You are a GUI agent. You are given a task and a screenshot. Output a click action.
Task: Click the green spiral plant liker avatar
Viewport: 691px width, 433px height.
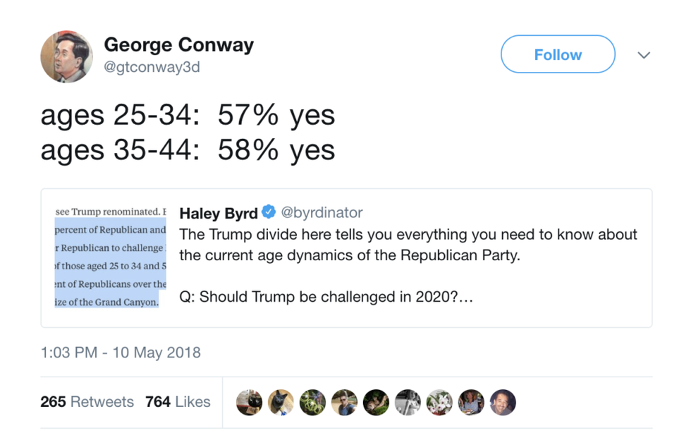click(x=312, y=402)
